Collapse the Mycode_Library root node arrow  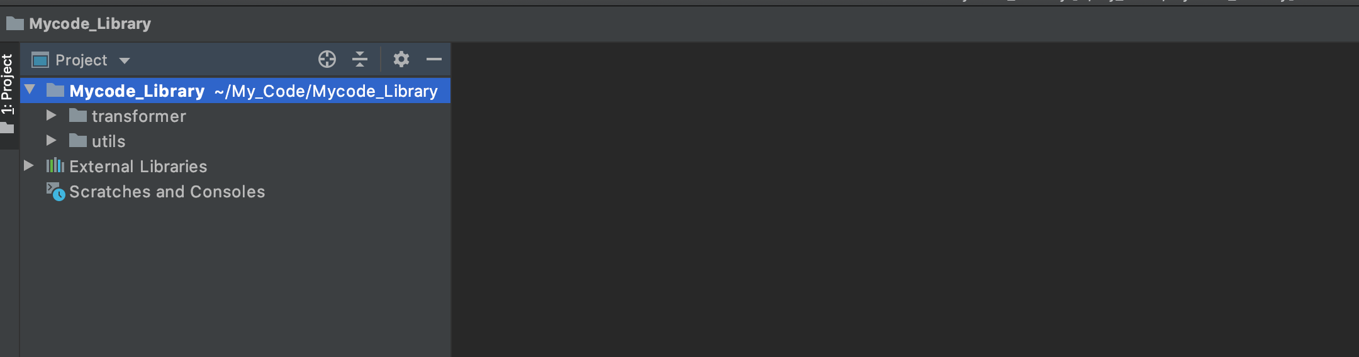pyautogui.click(x=30, y=90)
